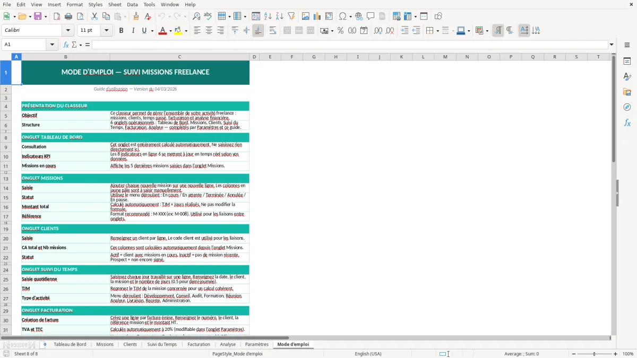Toggle Italic formatting
The width and height of the screenshot is (637, 358).
click(133, 31)
